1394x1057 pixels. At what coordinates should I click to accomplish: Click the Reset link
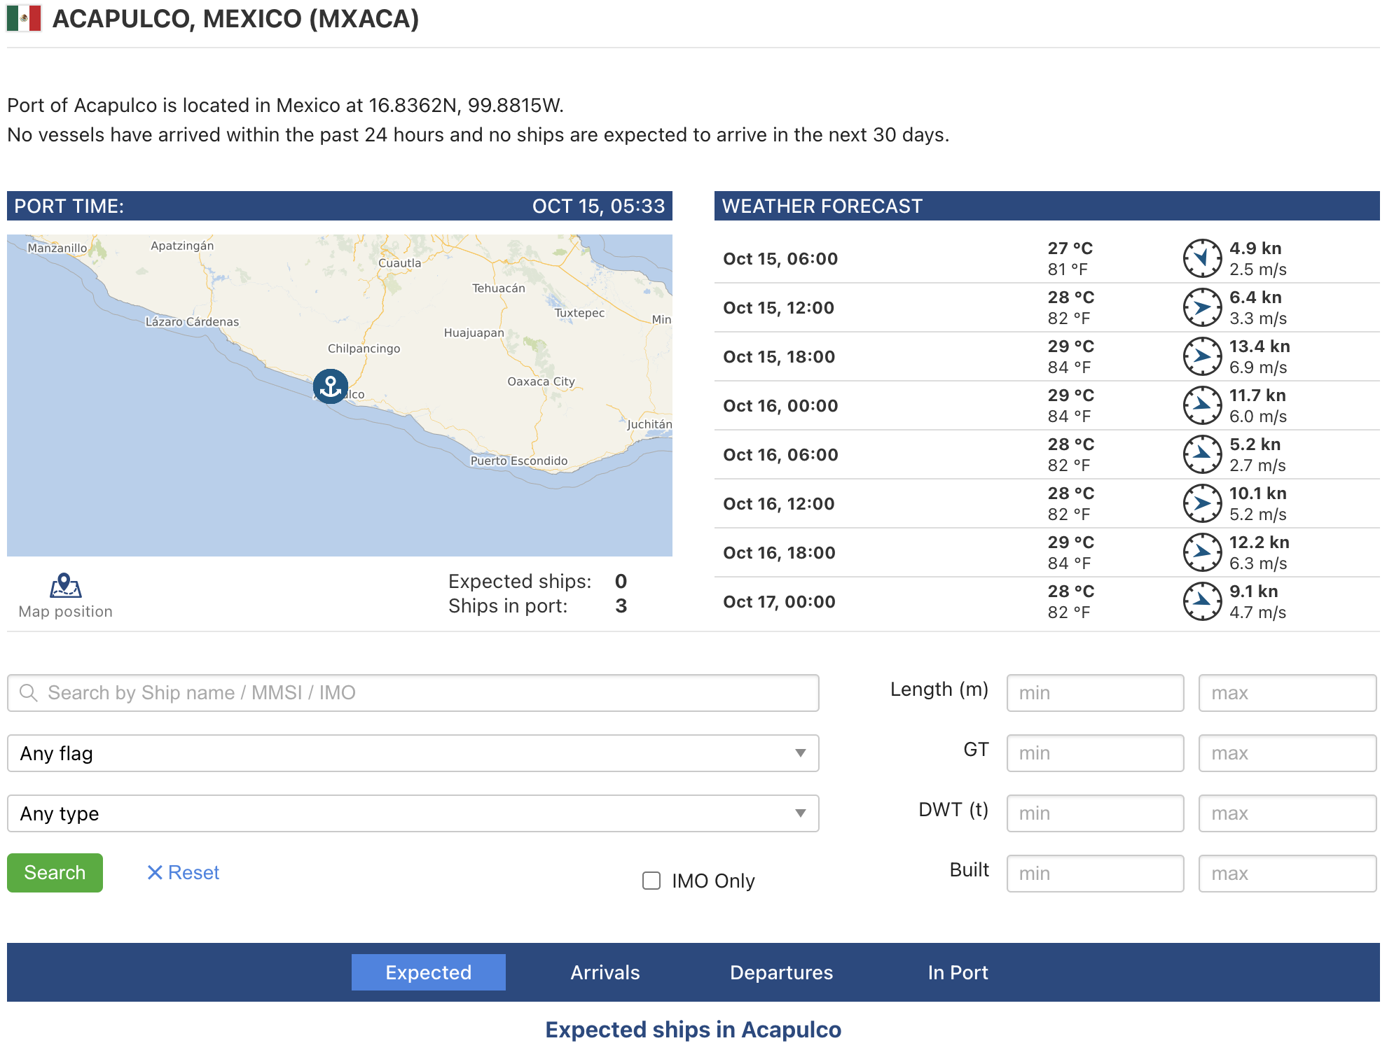point(184,873)
